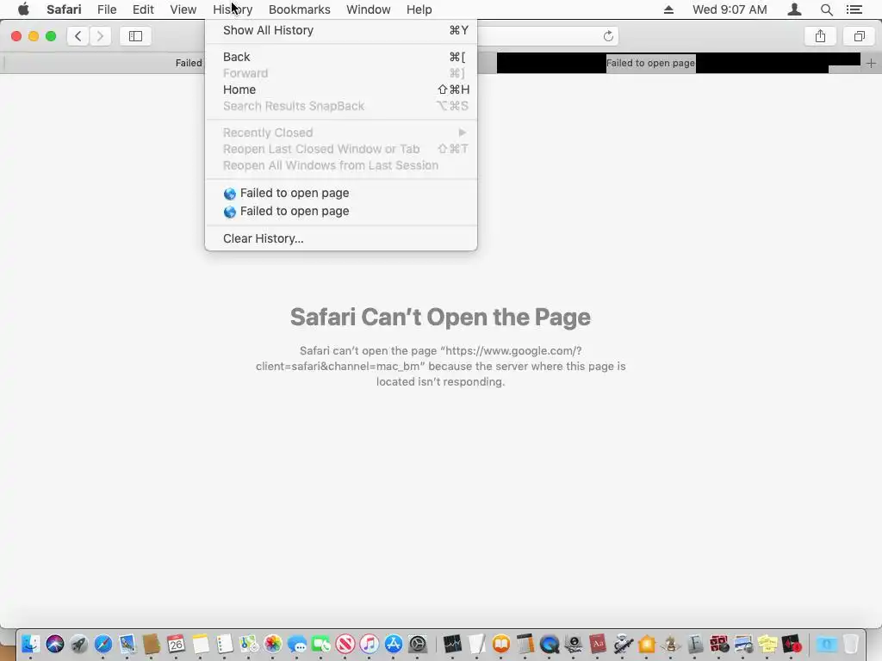Screen dimensions: 882x661
Task: Open Downloads folder in the Dock
Action: point(826,644)
